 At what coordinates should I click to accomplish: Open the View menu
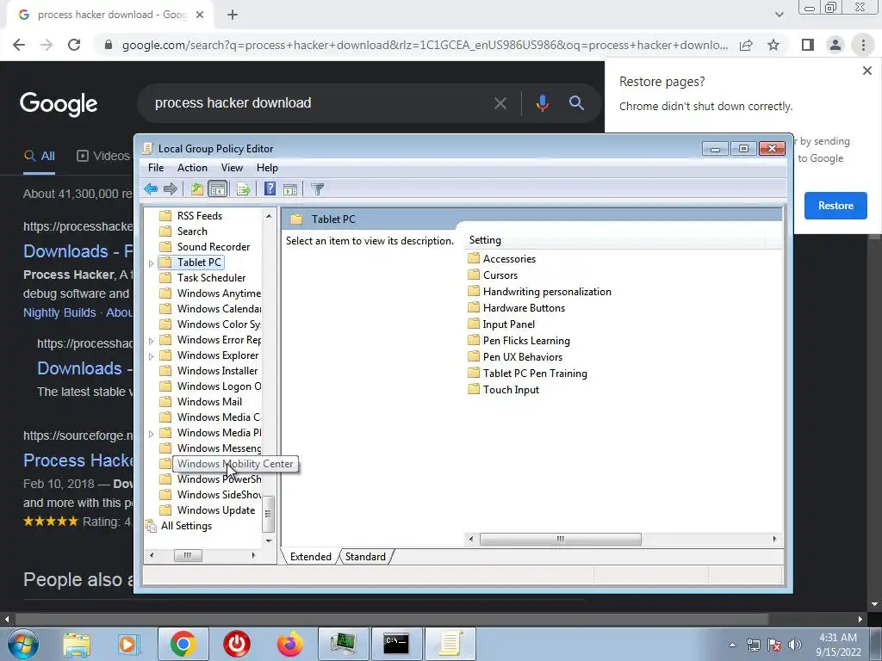(x=232, y=168)
